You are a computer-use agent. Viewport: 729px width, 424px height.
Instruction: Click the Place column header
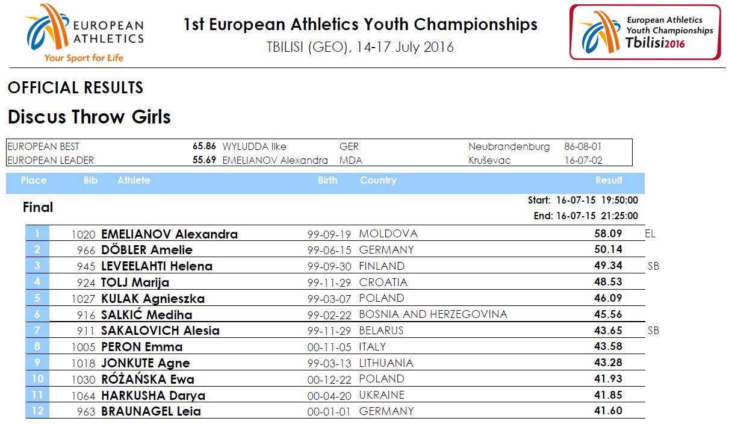point(34,180)
